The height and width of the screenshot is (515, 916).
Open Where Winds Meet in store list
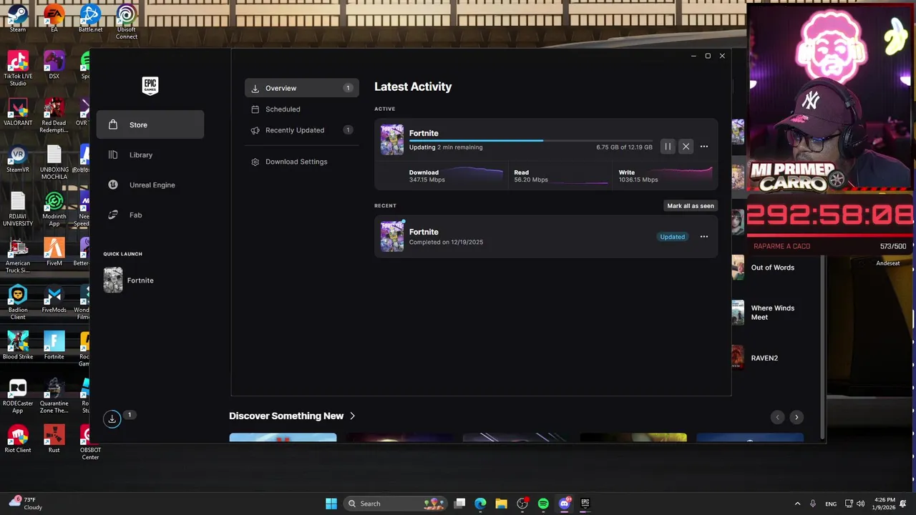point(774,313)
